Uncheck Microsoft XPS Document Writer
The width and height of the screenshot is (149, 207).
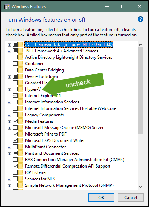pyautogui.click(x=15, y=140)
